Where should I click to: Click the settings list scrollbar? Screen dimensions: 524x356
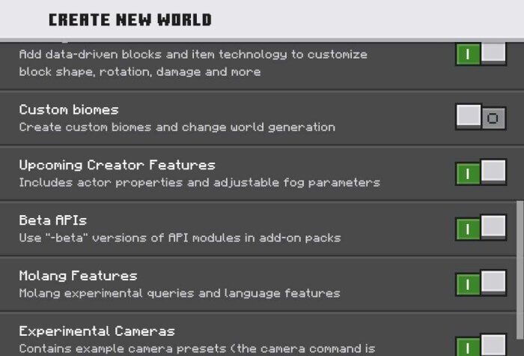[520, 270]
